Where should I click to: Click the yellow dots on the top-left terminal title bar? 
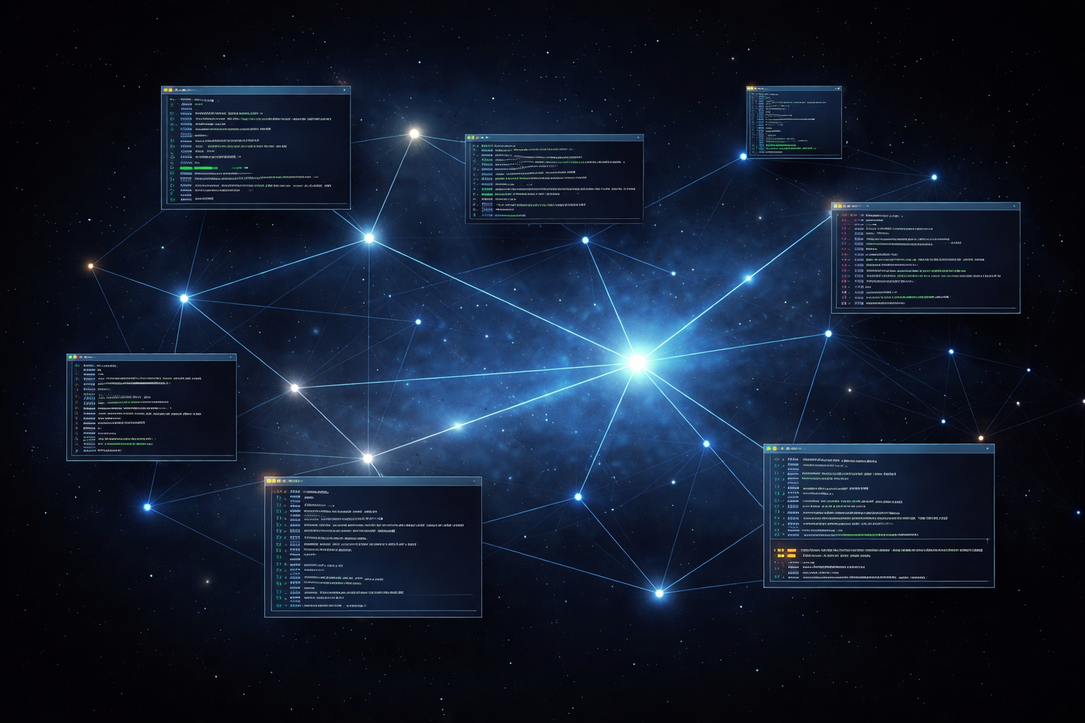[168, 90]
